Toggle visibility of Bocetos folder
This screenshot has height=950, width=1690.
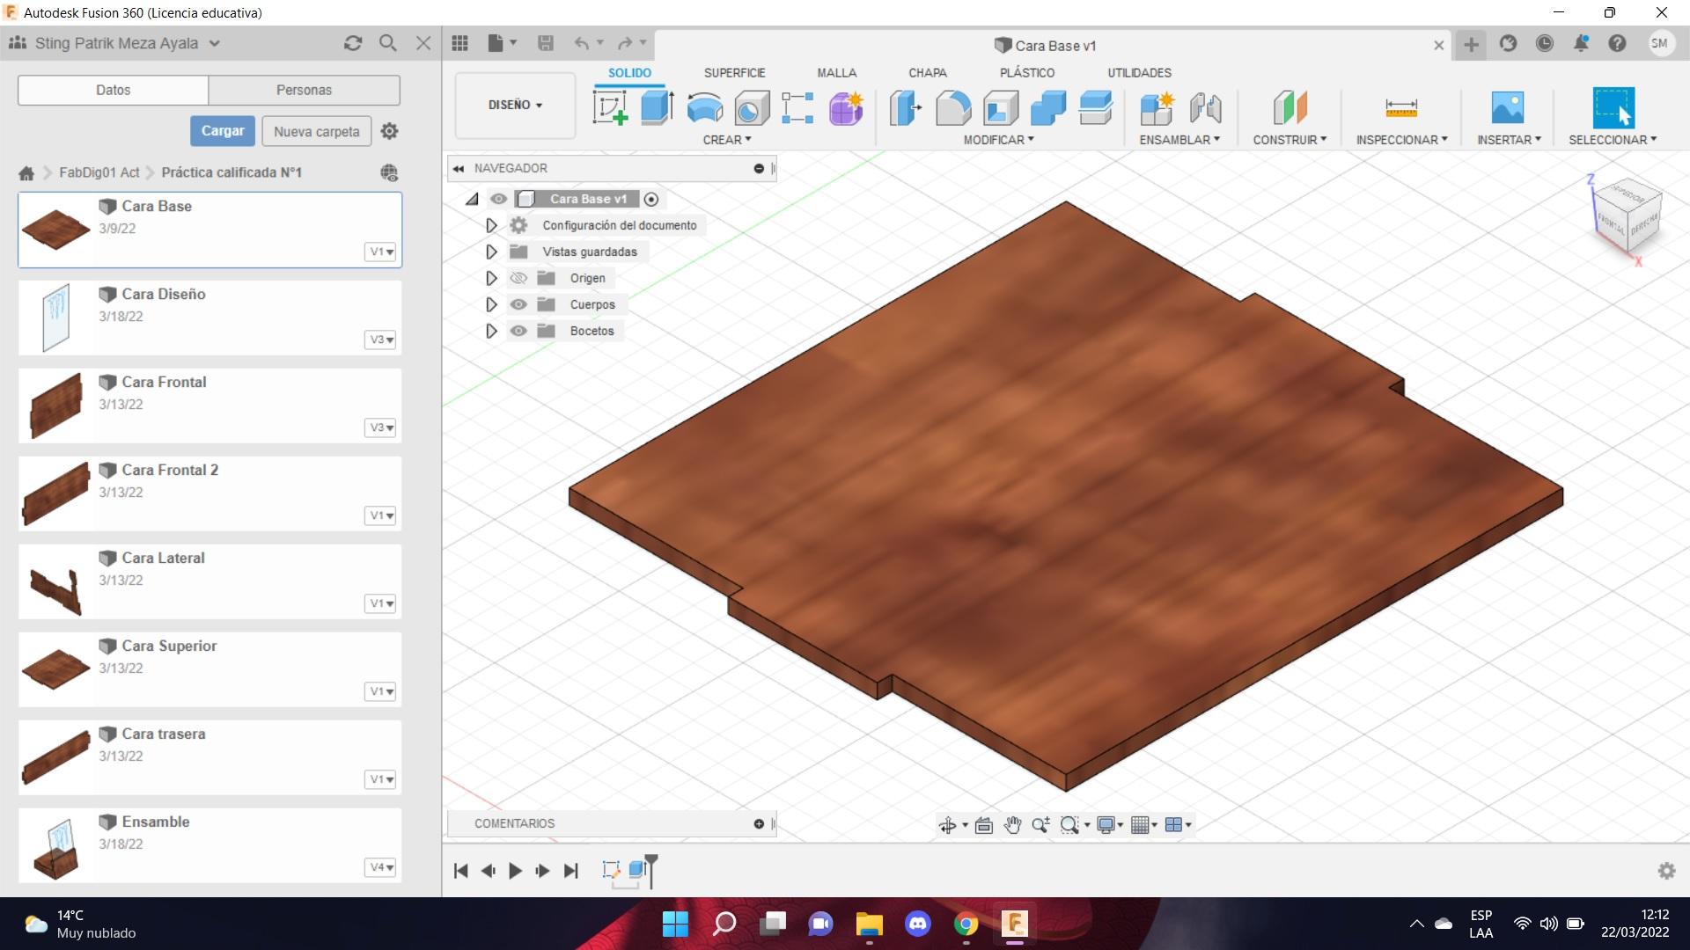point(518,331)
